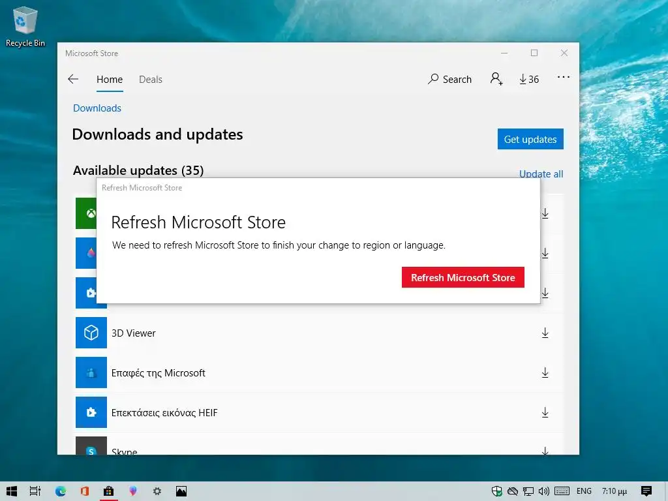Click the Επεκτάσεις εικόνας HEIF app icon
This screenshot has height=501, width=668.
click(x=91, y=412)
